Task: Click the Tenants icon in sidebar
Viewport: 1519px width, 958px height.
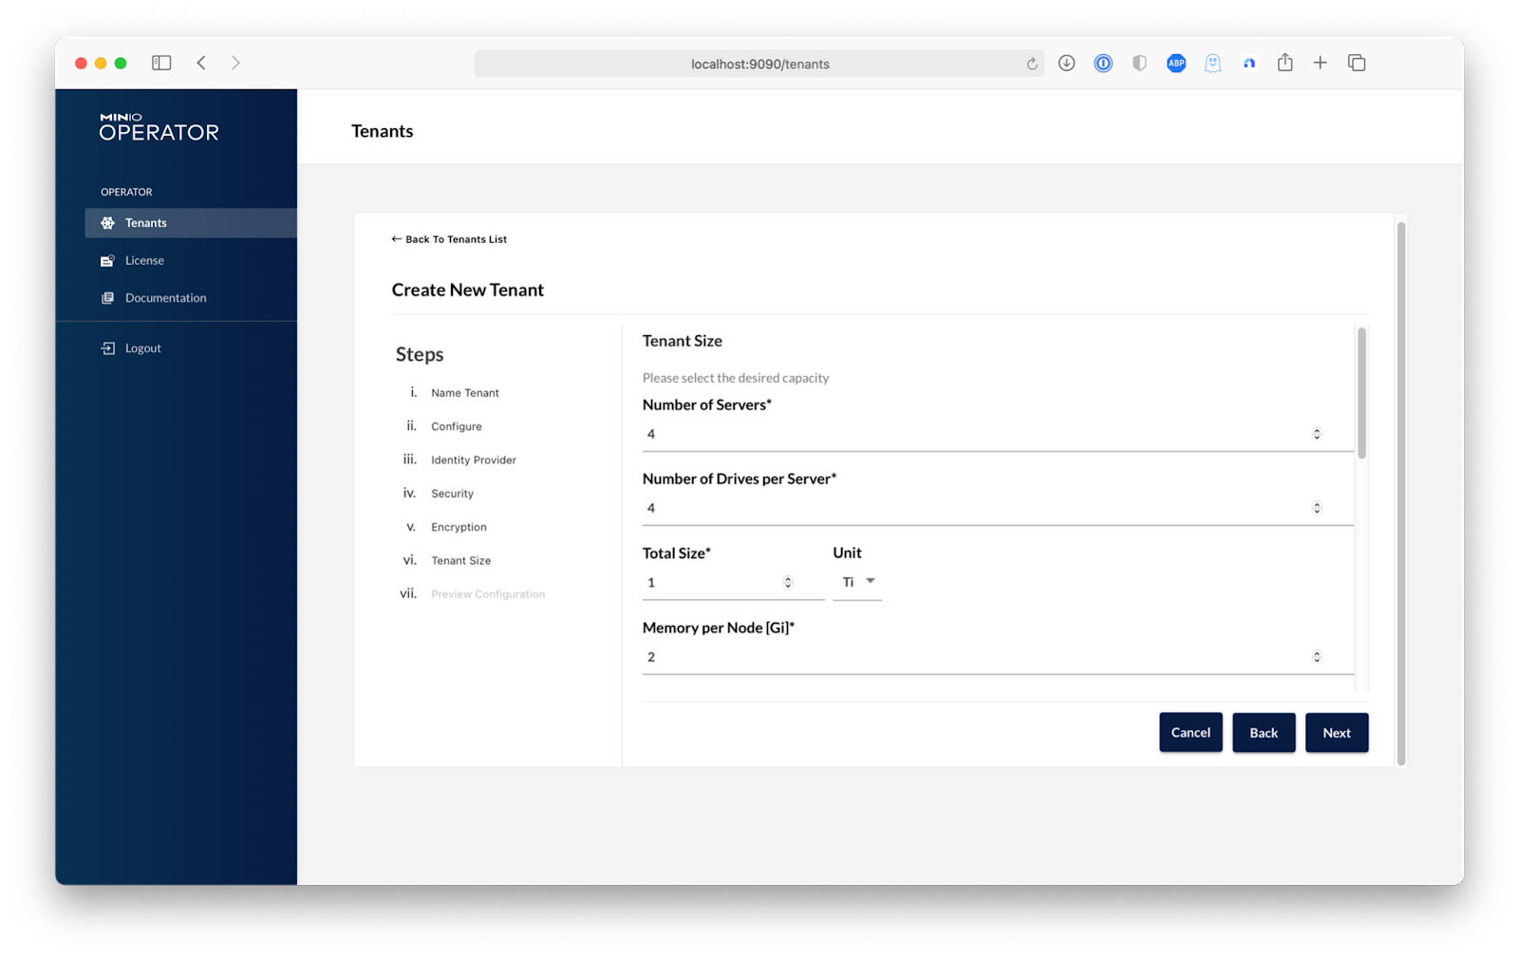Action: [x=108, y=223]
